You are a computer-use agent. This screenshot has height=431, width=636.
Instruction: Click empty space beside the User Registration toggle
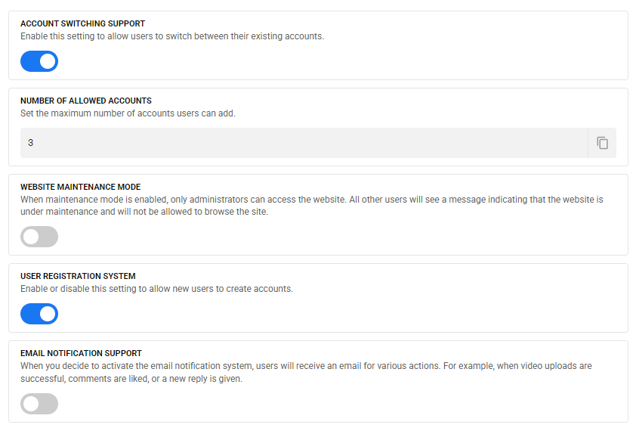(302, 314)
